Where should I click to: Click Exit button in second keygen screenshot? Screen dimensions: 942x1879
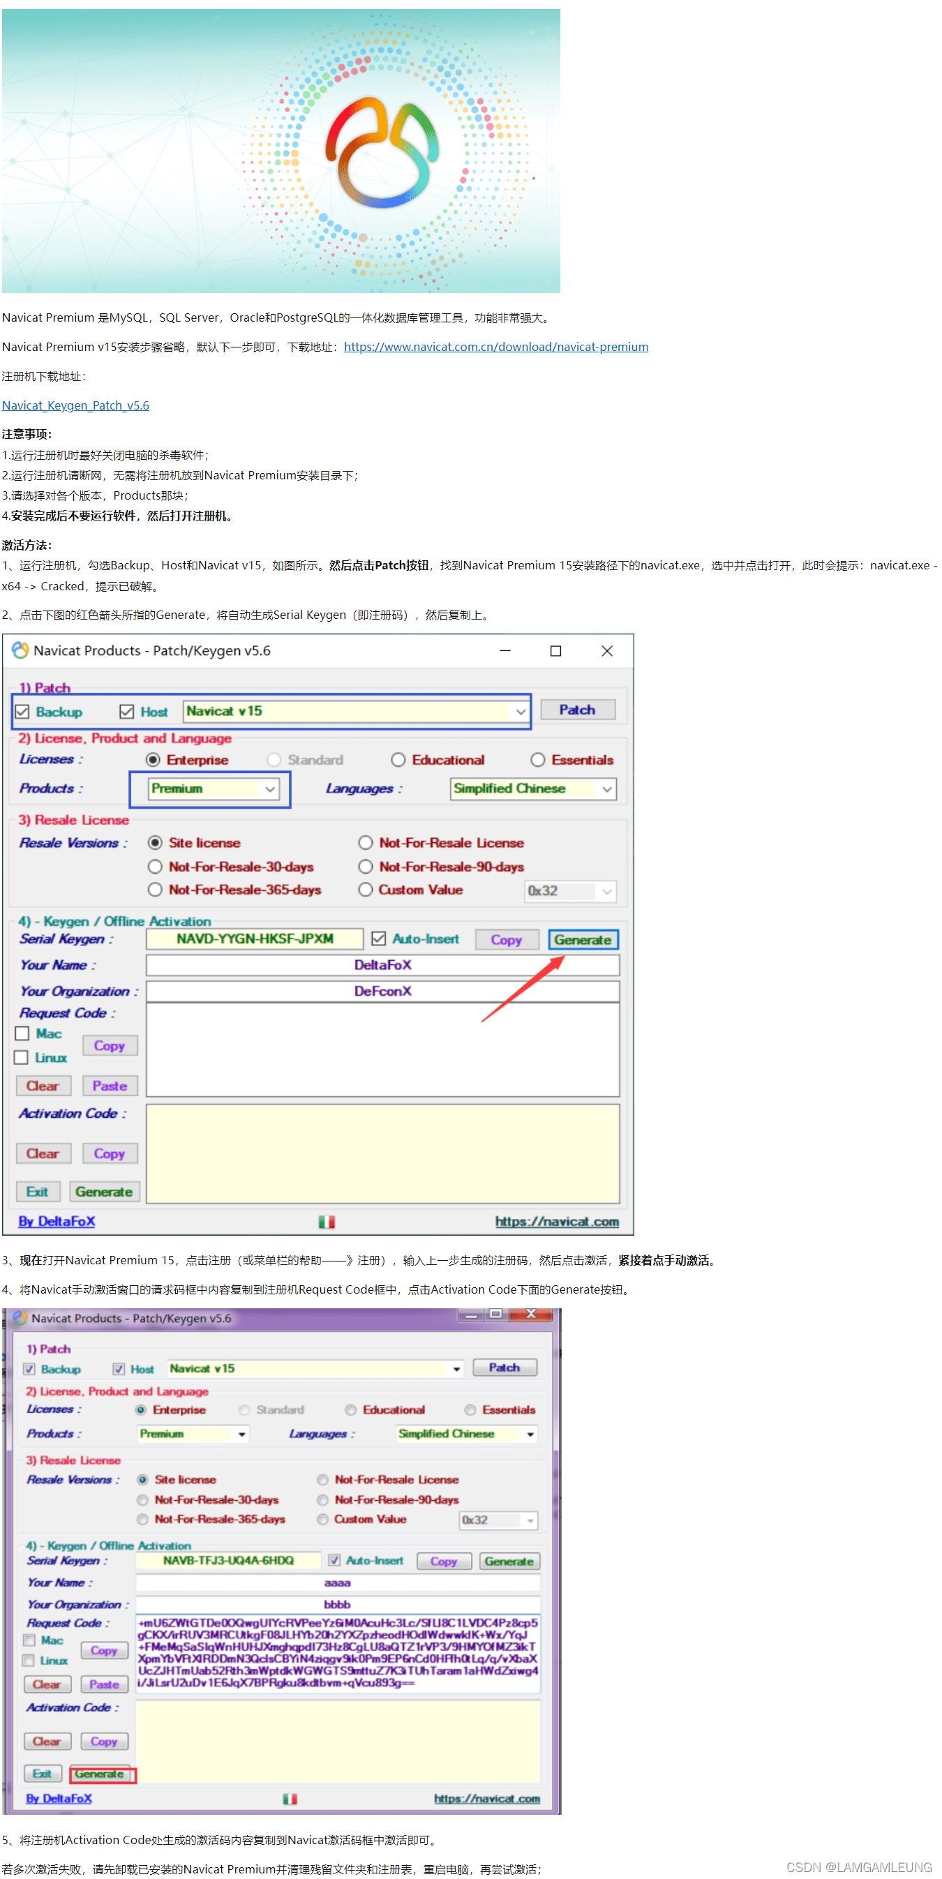click(x=43, y=1774)
